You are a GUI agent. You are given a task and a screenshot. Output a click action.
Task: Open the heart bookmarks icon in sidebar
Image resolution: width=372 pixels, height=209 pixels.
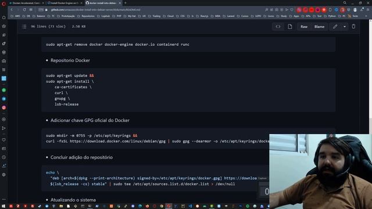pyautogui.click(x=4, y=140)
